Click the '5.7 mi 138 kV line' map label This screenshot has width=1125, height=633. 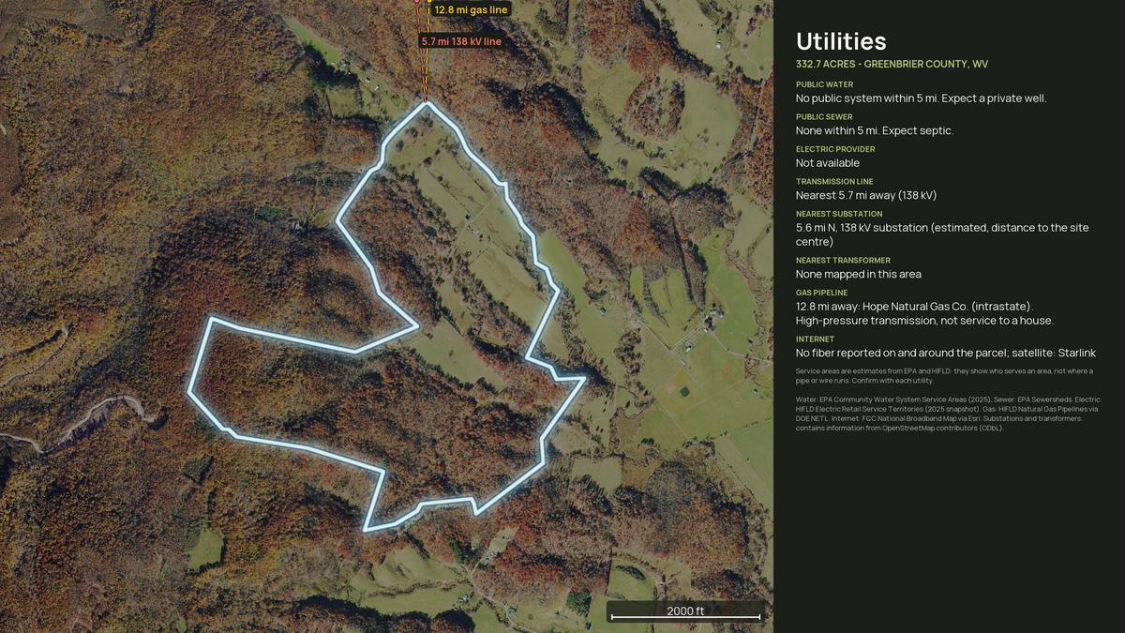[461, 41]
